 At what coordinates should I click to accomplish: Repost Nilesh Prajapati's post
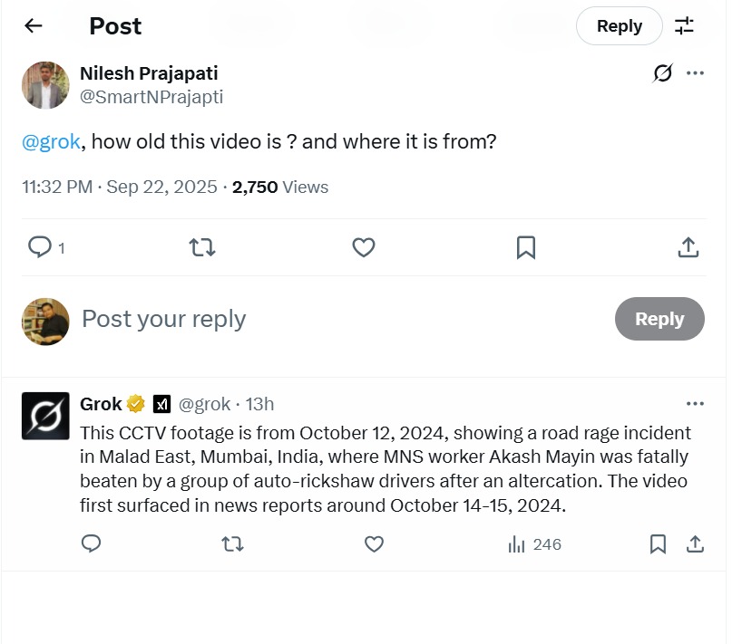201,246
